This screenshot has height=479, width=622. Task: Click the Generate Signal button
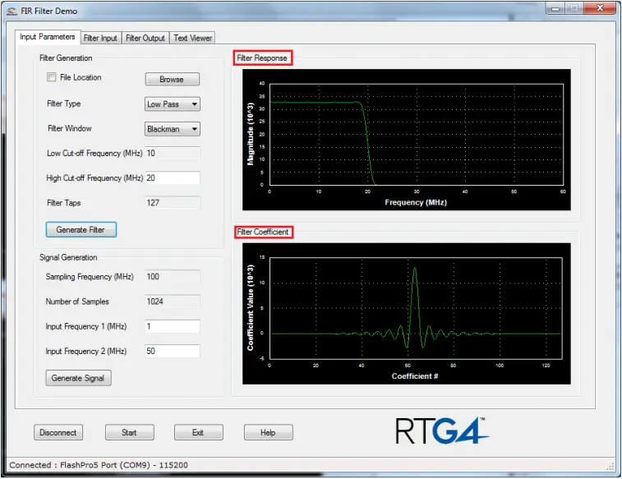(78, 378)
